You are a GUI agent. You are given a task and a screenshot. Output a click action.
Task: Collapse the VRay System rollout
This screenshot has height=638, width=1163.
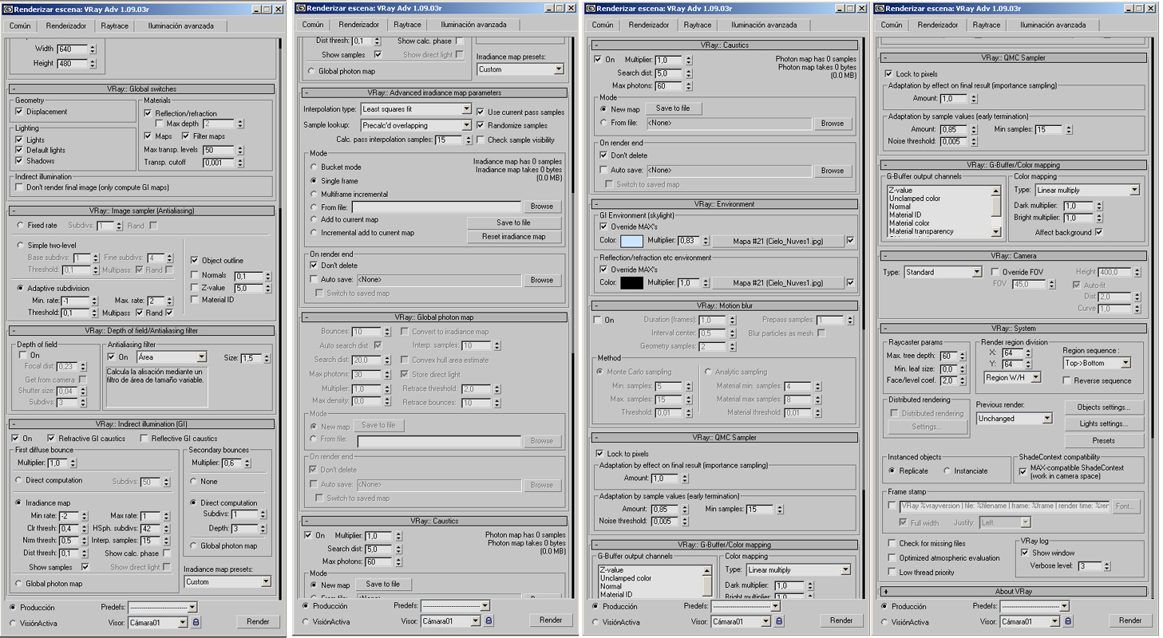click(x=1014, y=329)
